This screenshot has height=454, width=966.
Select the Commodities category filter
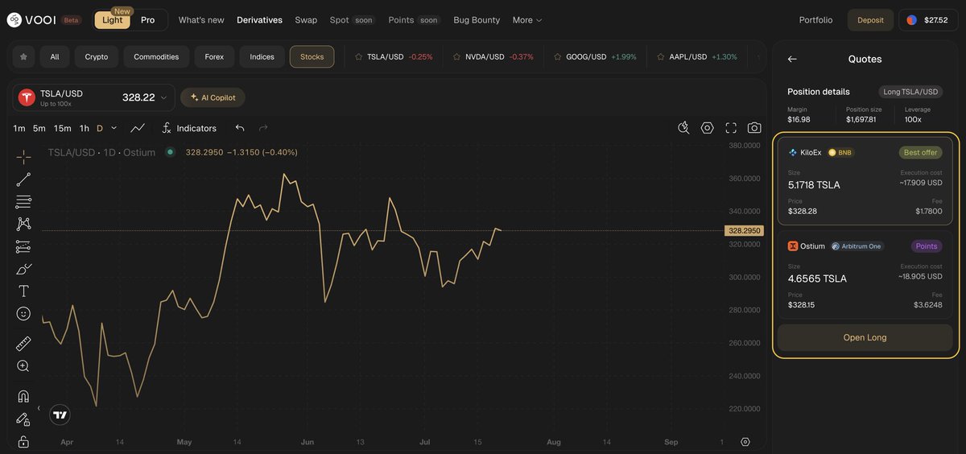(x=156, y=56)
